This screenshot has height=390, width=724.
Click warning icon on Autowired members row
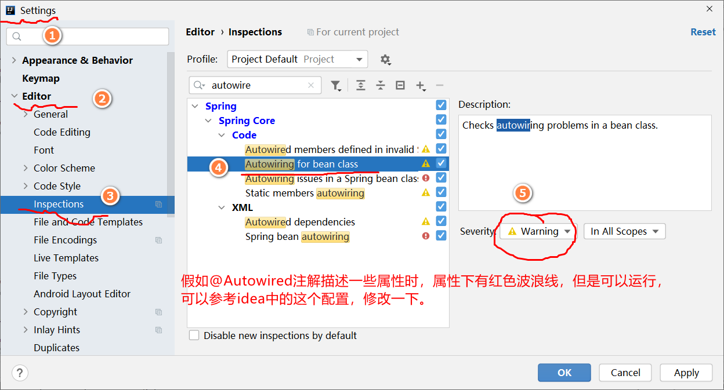[426, 149]
